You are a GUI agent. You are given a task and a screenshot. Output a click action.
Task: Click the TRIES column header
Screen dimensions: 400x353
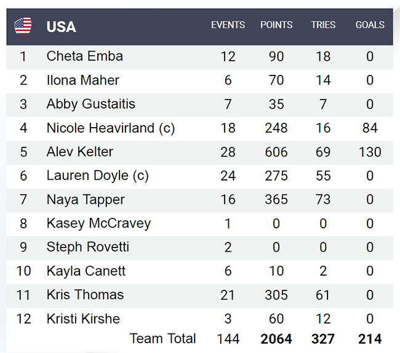[323, 25]
